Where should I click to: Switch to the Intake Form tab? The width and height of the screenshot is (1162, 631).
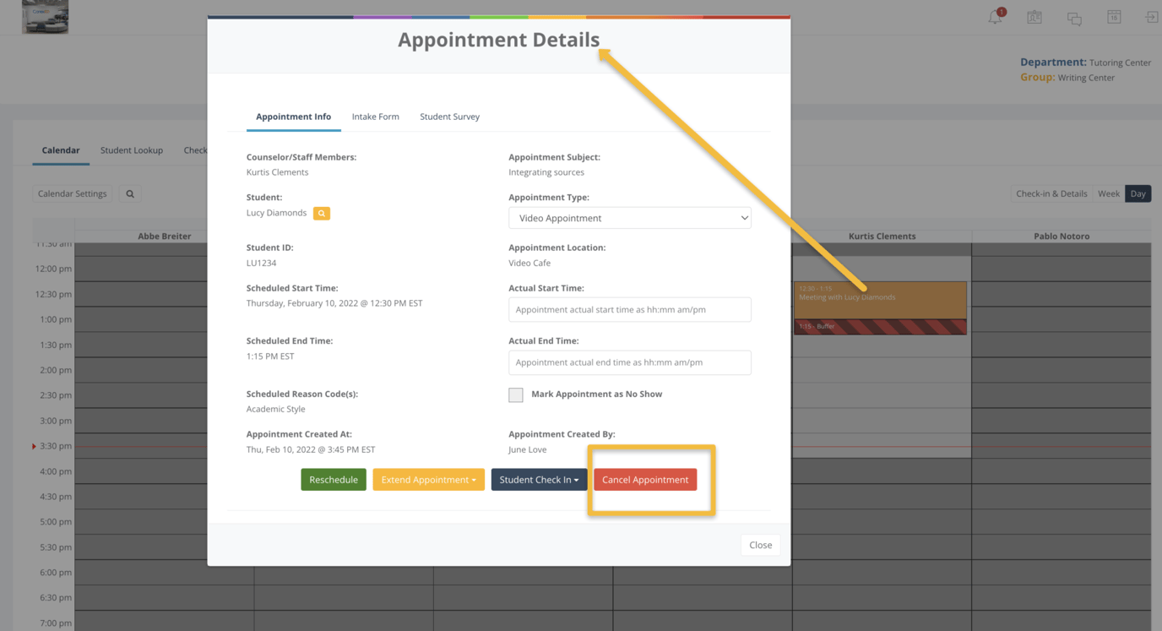tap(375, 117)
